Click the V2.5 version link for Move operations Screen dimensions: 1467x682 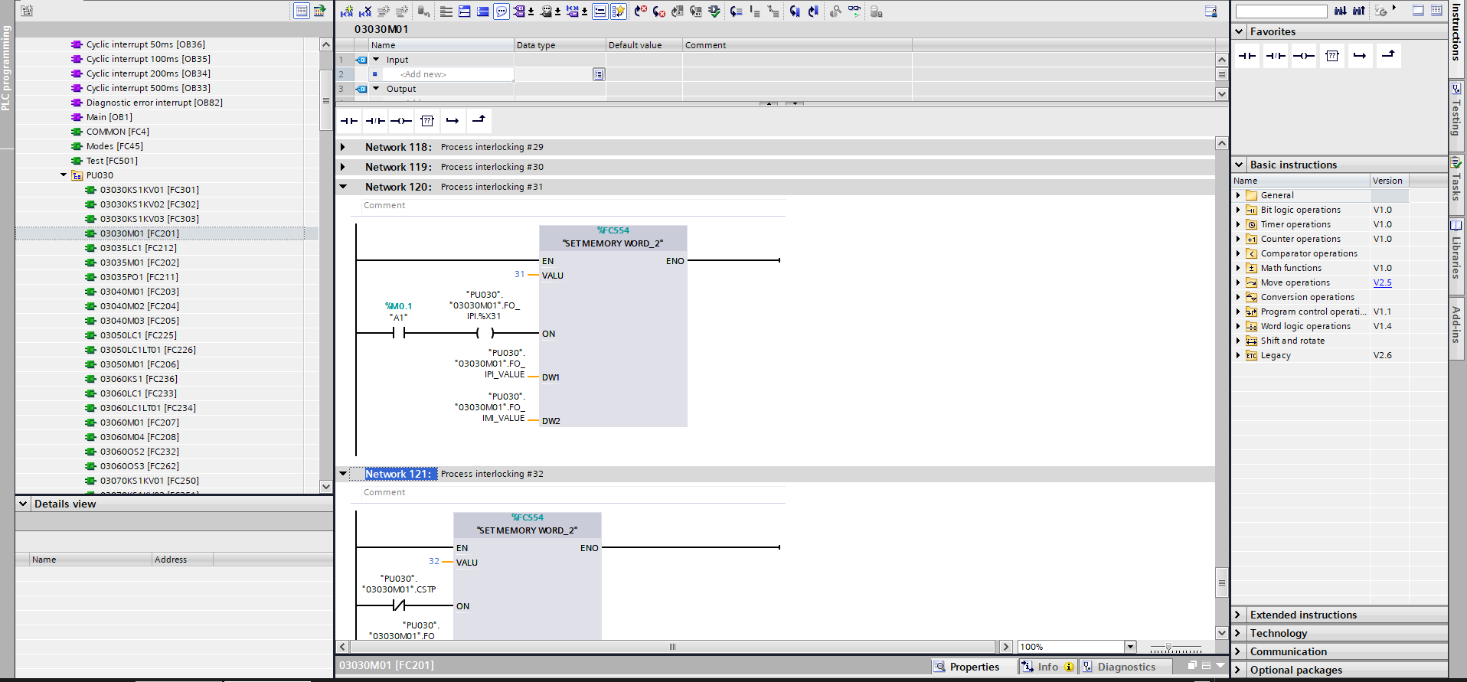(1382, 282)
